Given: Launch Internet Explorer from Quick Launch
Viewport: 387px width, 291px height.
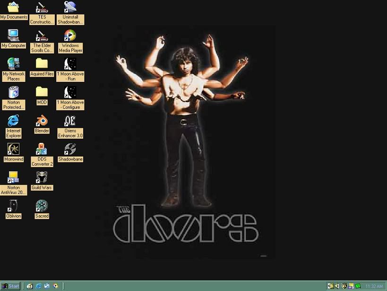Looking at the screenshot, I should click(38, 286).
